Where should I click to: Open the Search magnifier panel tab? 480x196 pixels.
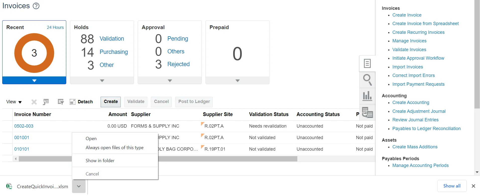click(x=367, y=80)
